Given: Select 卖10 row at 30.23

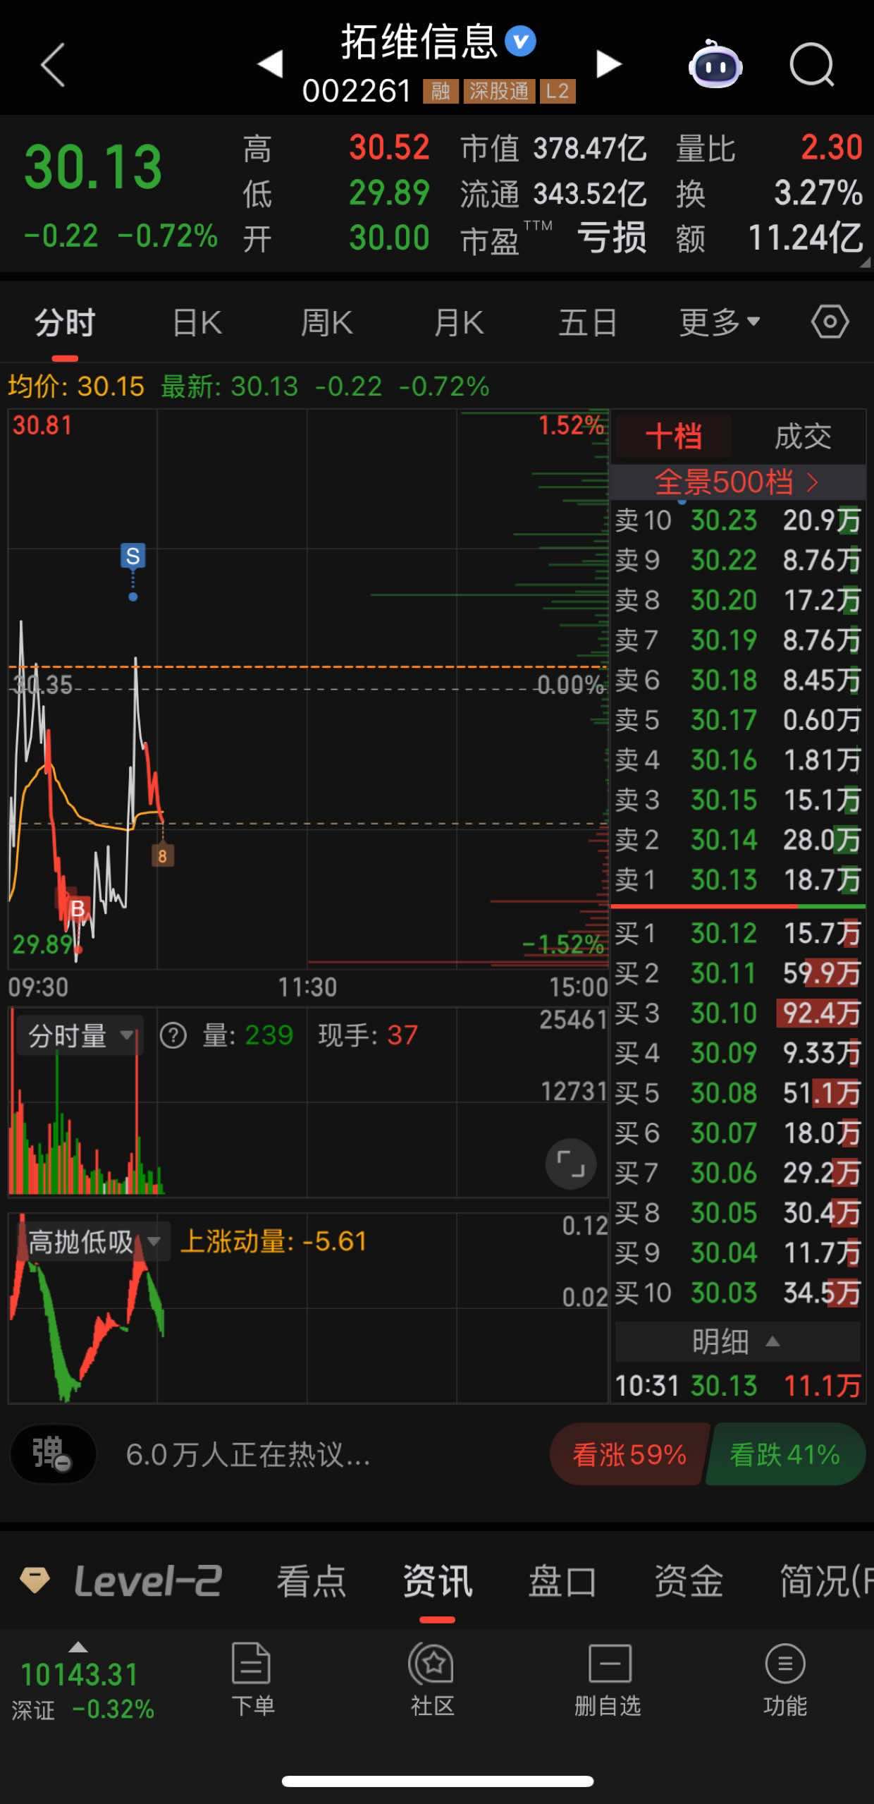Looking at the screenshot, I should click(737, 520).
